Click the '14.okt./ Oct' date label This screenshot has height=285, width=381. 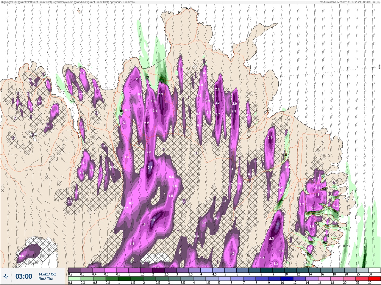point(47,274)
